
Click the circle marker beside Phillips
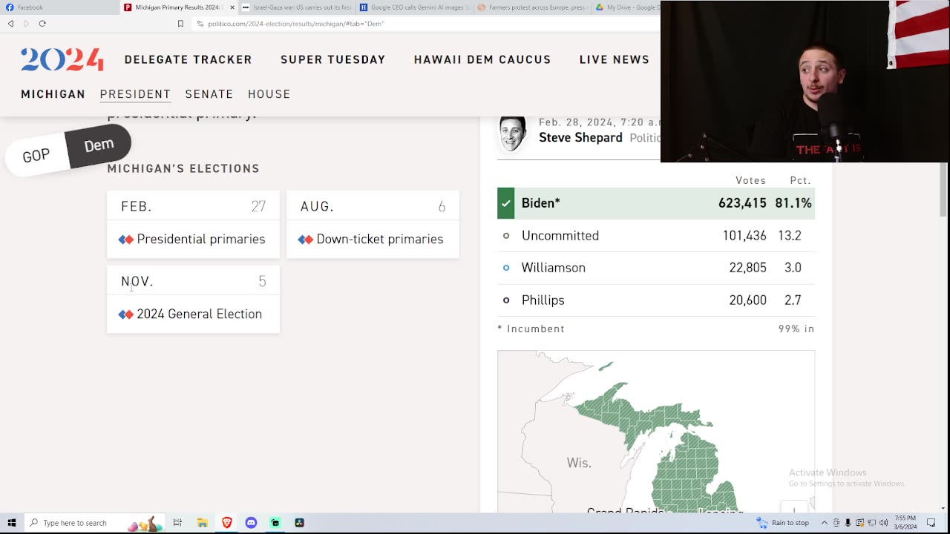pos(506,300)
